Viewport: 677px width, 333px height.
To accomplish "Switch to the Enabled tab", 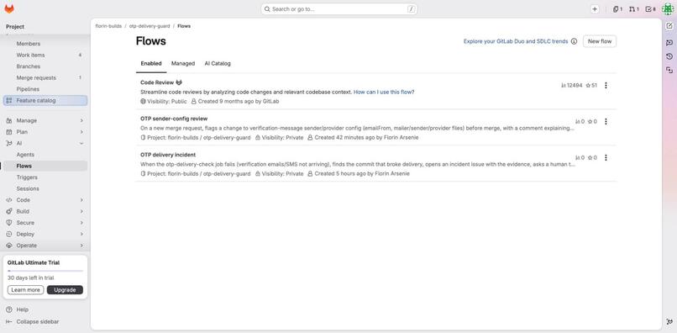I will click(151, 64).
